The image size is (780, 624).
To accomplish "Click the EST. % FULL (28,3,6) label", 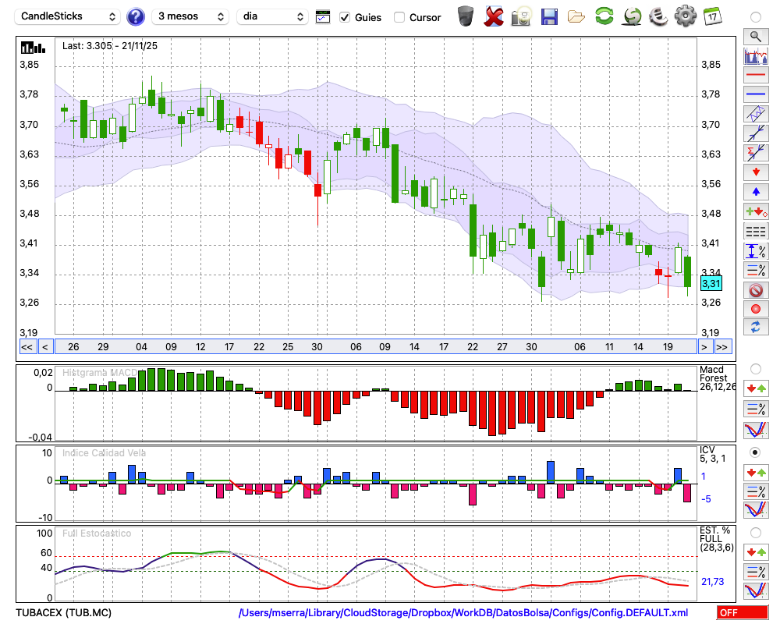I will click(x=716, y=539).
